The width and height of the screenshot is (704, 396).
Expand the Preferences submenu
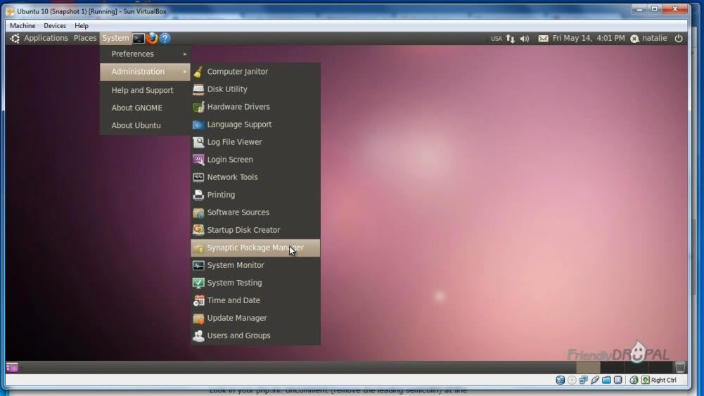pyautogui.click(x=145, y=54)
